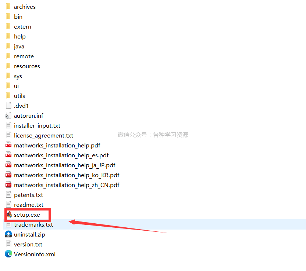Viewport: 306px width, 271px height.
Task: Select mathworks_installation_help_ko_KR.pdf
Action: click(66, 175)
